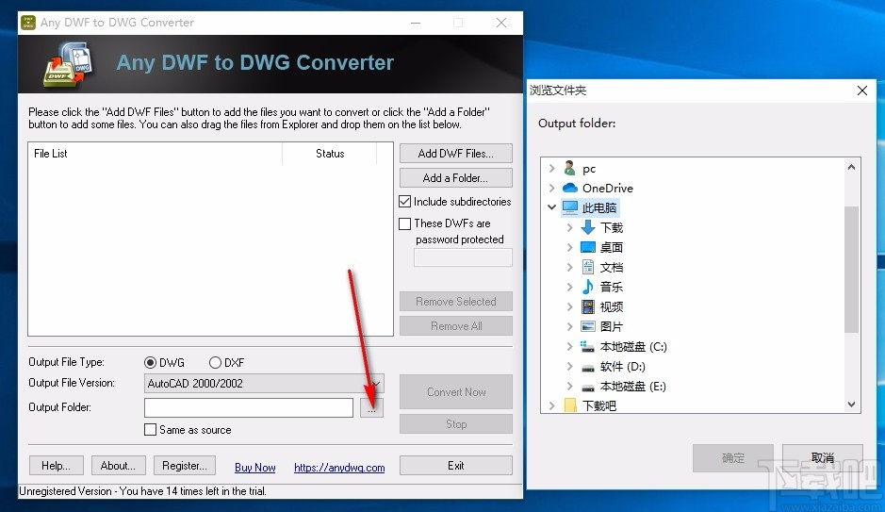Click folder tree scrollbar down arrow

tap(852, 405)
